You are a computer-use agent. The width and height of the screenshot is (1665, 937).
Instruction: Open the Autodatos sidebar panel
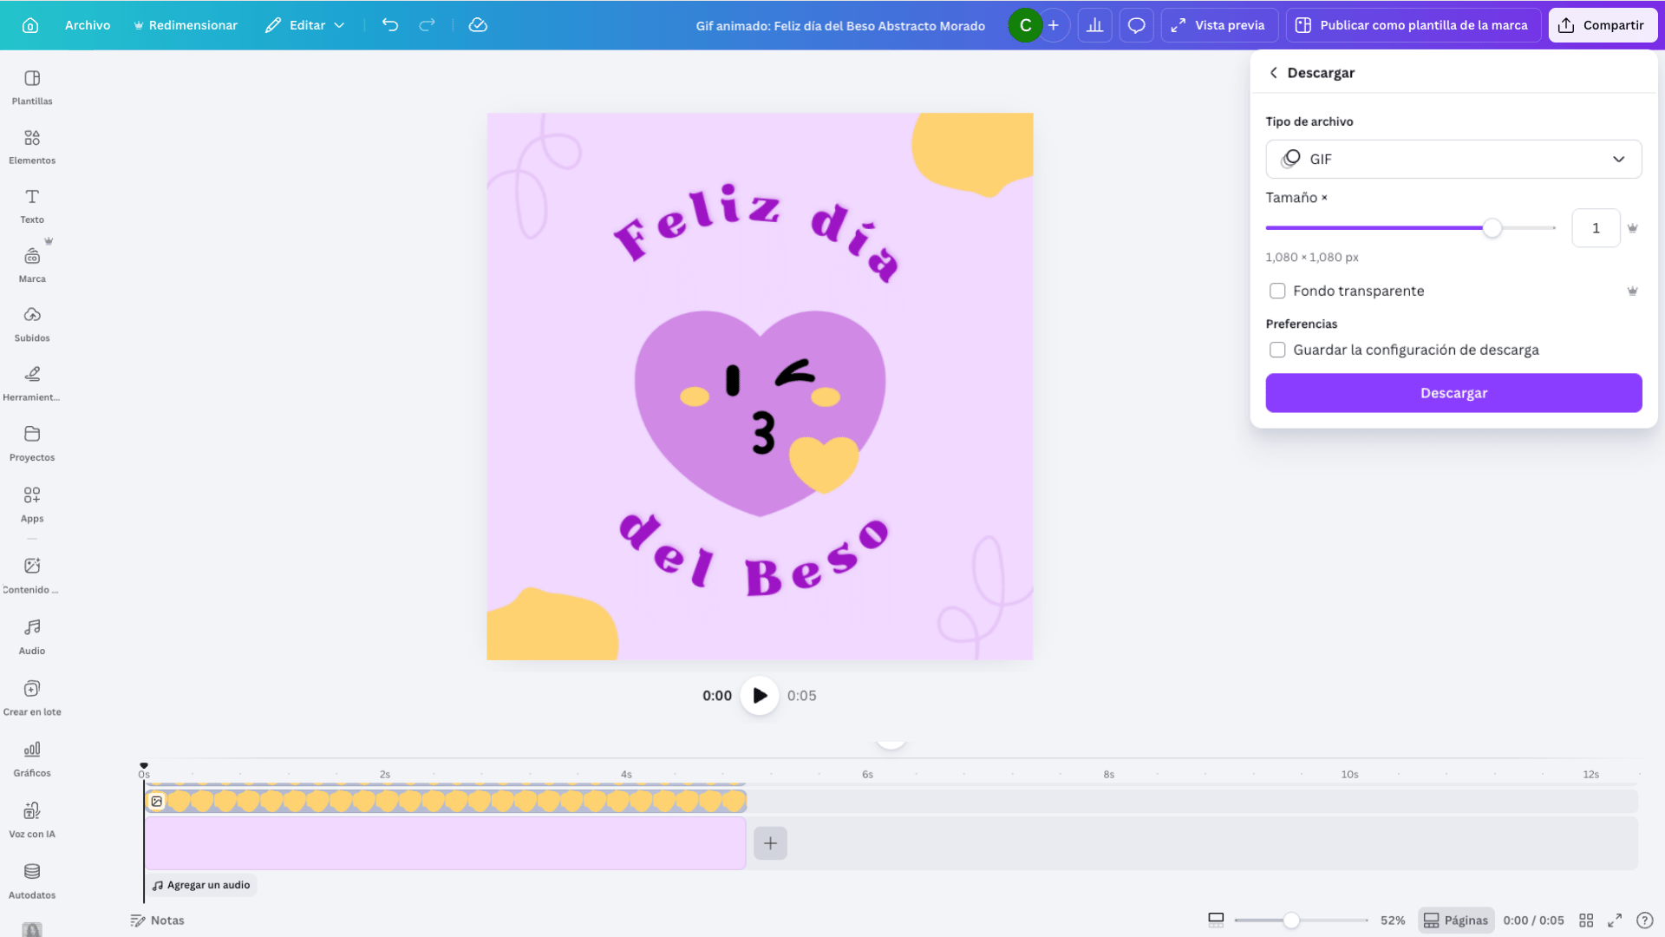32,881
